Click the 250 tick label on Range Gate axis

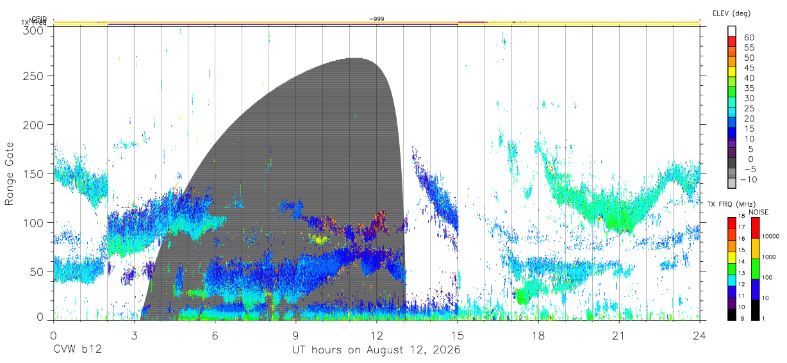[x=33, y=76]
